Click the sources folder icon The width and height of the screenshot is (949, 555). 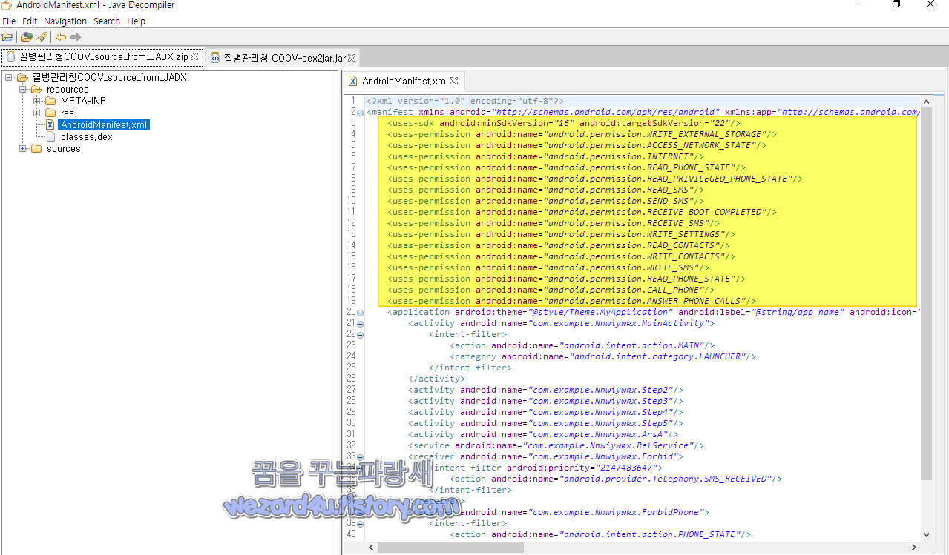tap(36, 149)
